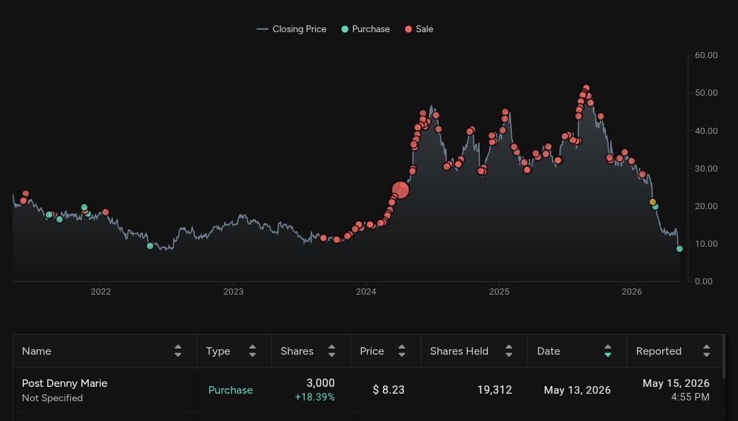The width and height of the screenshot is (738, 421).
Task: Click the Purchase type cell
Action: click(231, 390)
